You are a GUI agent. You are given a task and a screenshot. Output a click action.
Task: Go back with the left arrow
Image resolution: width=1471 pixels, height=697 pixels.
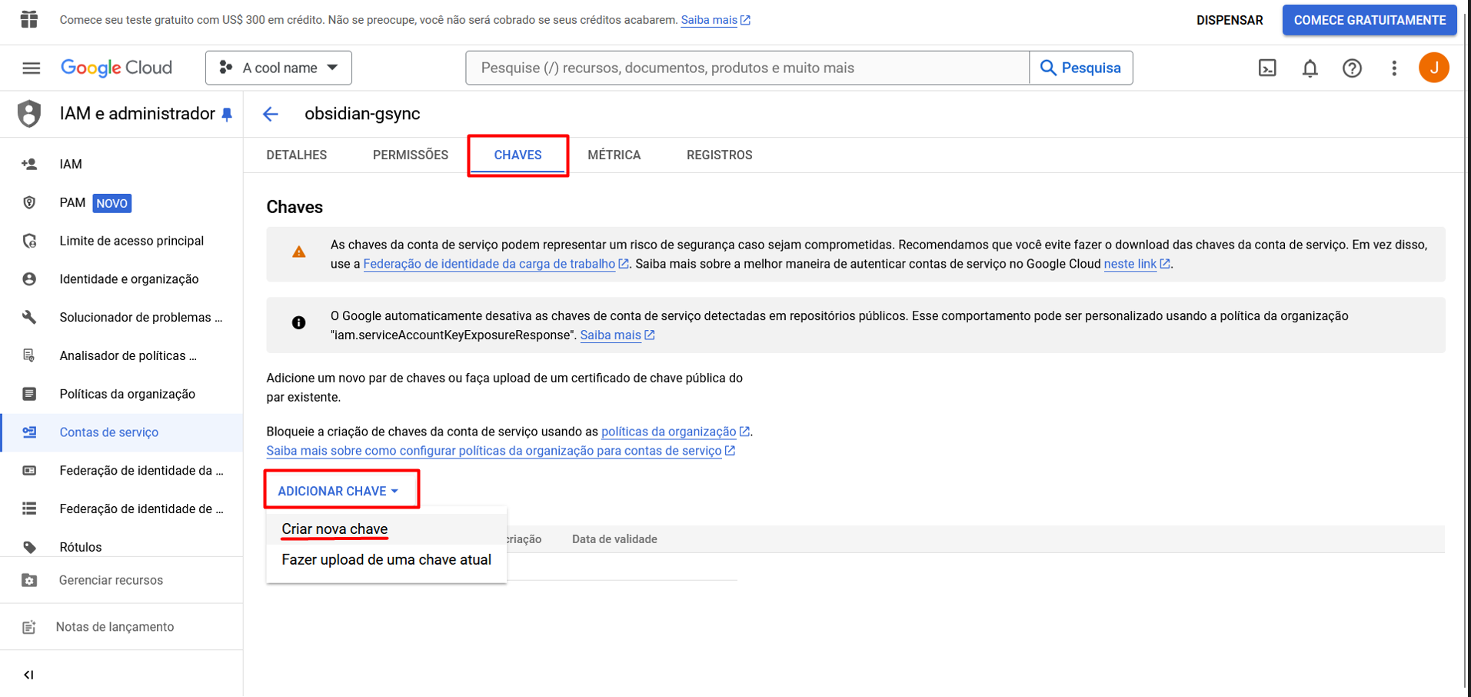(271, 115)
